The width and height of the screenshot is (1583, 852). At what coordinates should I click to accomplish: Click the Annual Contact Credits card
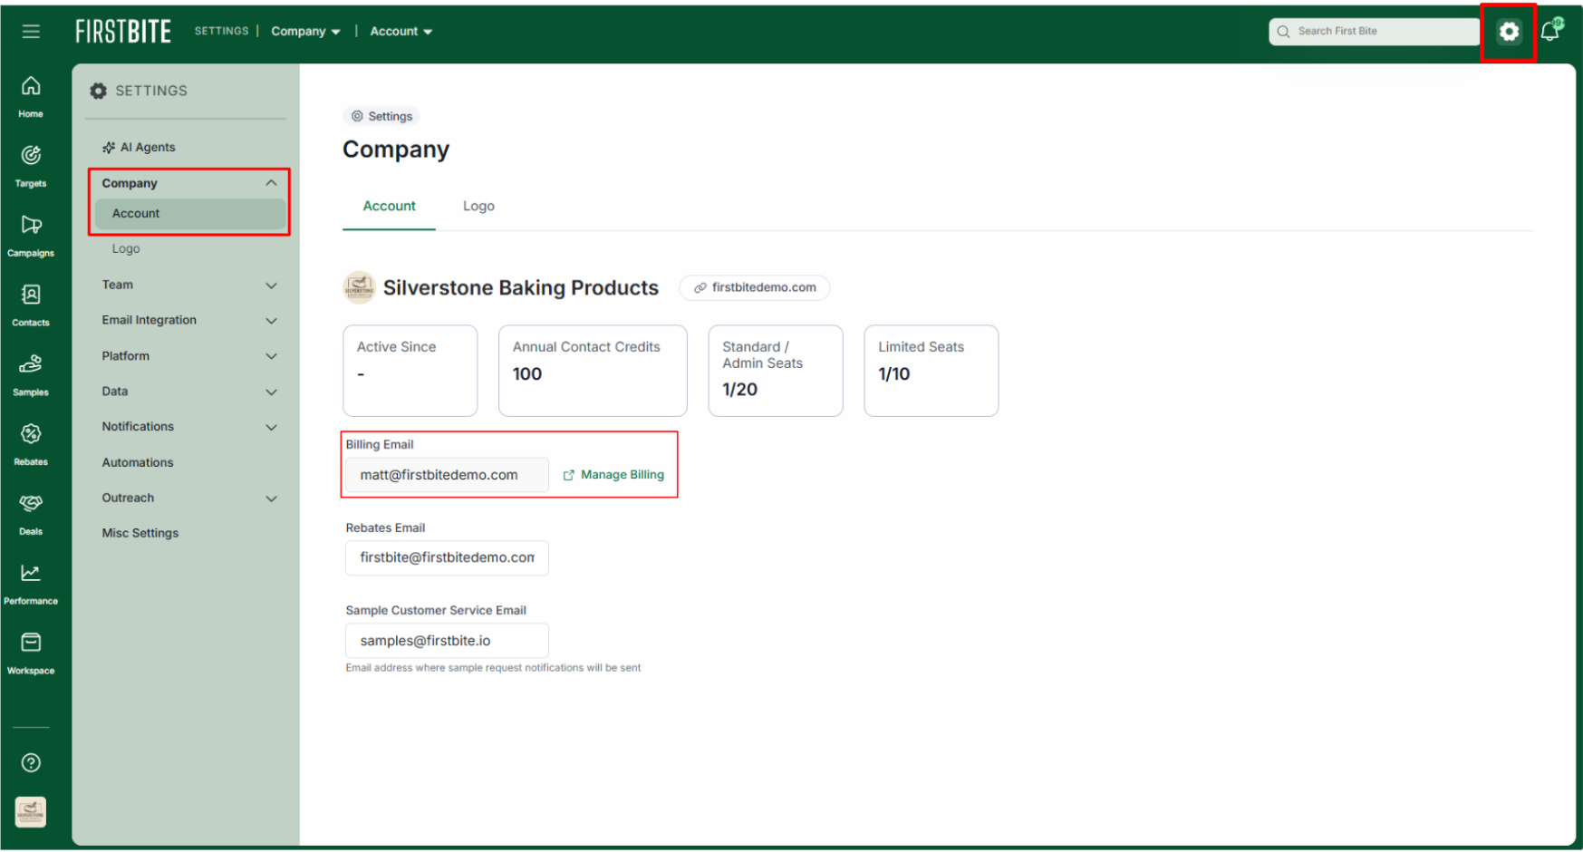tap(593, 371)
